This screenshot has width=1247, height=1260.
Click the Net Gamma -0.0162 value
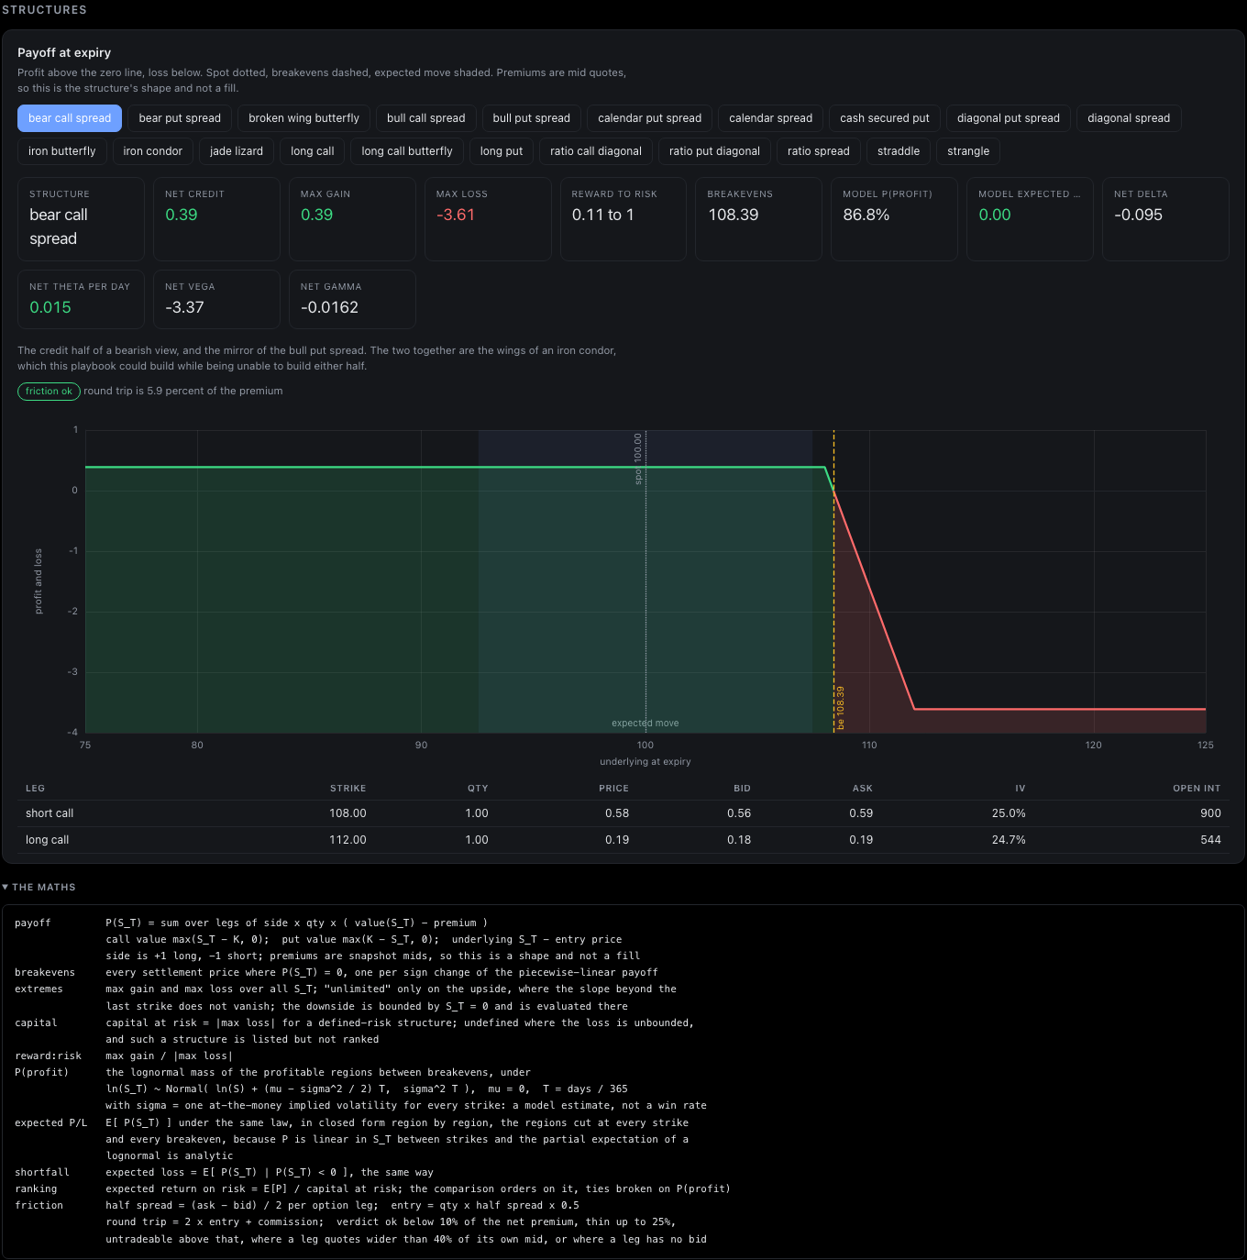point(329,307)
